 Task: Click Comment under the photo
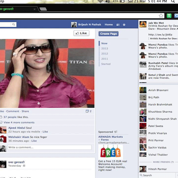coord(13,111)
